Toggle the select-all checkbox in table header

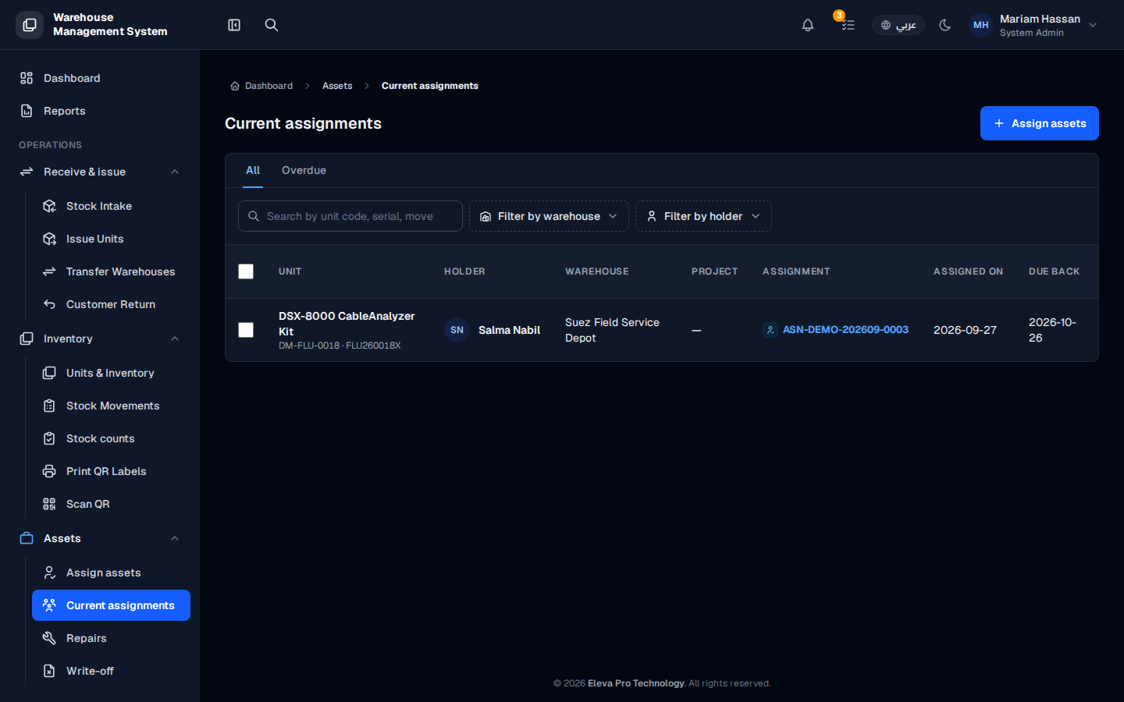tap(246, 271)
